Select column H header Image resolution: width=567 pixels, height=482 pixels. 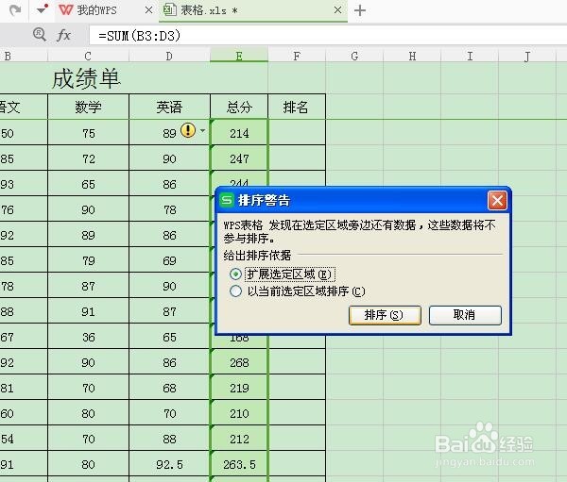point(412,56)
